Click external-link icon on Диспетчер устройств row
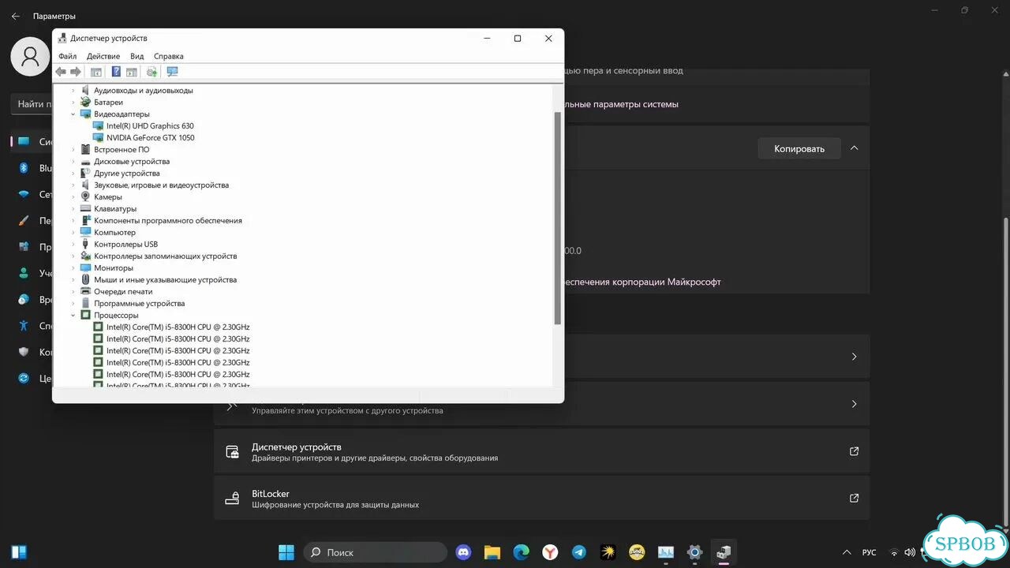This screenshot has width=1010, height=568. (854, 451)
